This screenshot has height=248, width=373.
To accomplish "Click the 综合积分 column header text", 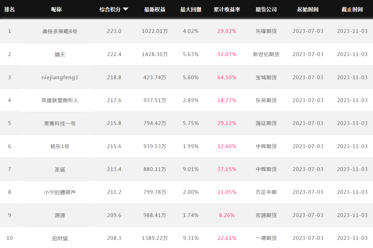I will point(110,9).
